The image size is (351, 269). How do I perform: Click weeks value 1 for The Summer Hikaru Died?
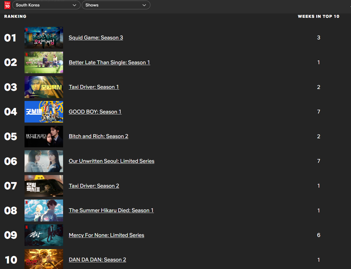click(x=319, y=210)
